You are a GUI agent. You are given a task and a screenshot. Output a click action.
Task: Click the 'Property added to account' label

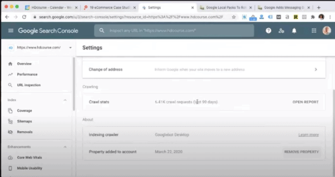113,152
